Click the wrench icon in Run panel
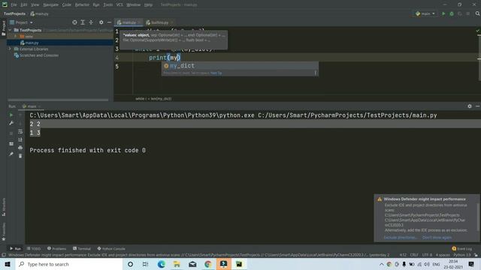The width and height of the screenshot is (481, 270). coord(11,123)
